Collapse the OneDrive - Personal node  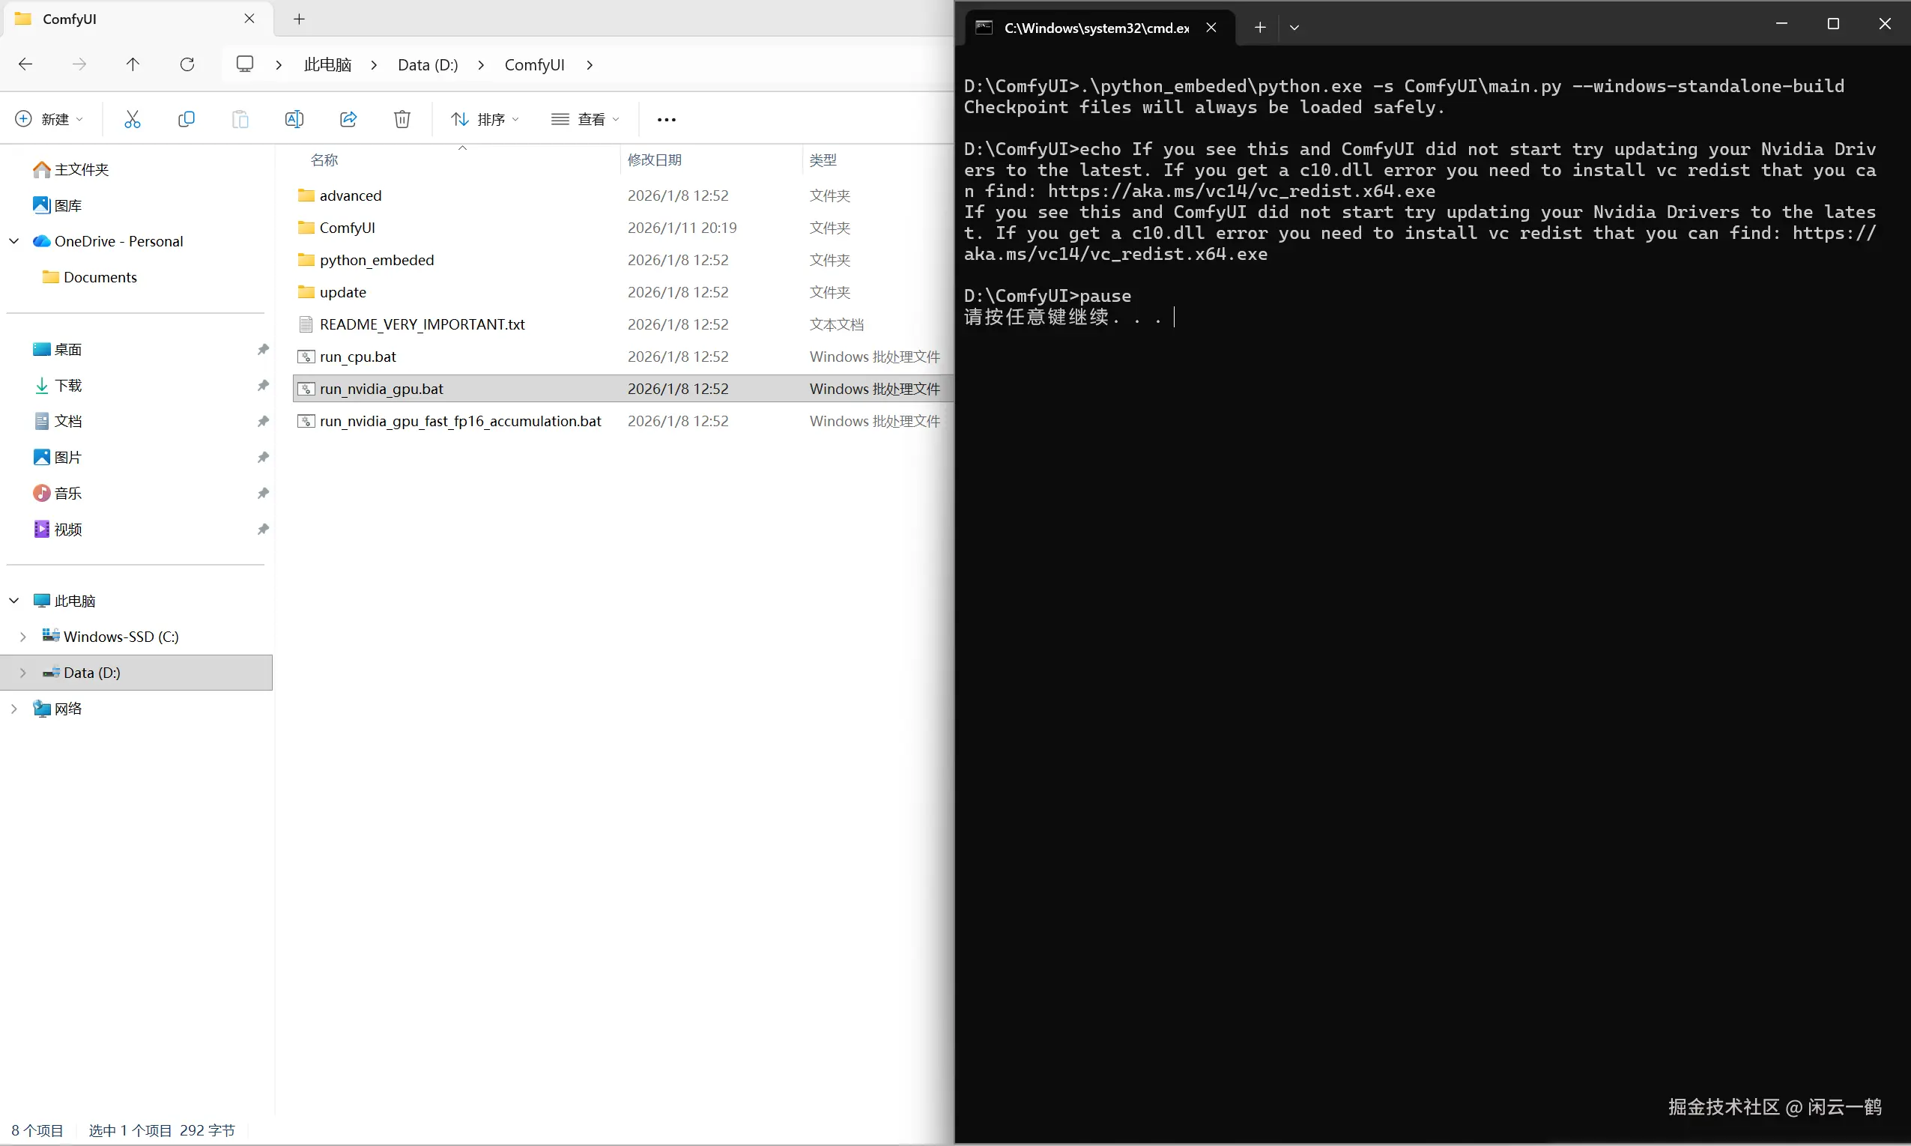click(14, 241)
